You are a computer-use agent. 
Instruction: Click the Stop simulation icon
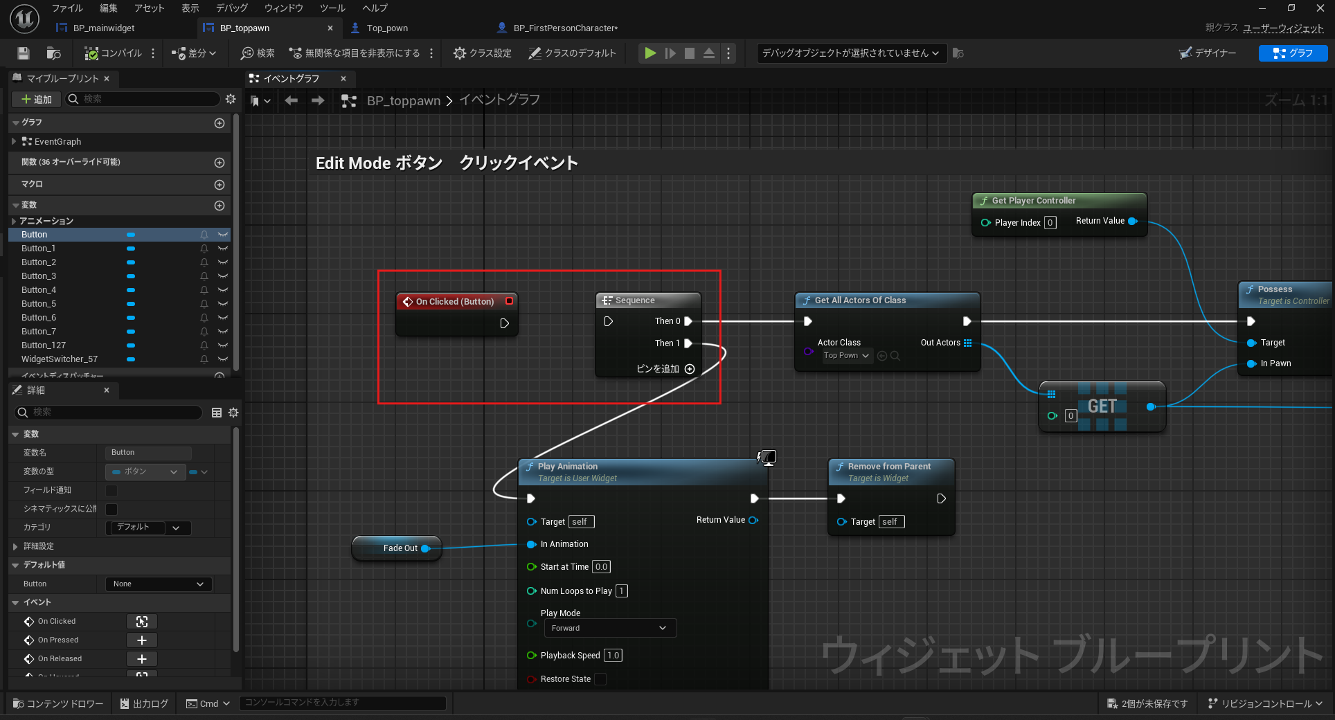690,53
